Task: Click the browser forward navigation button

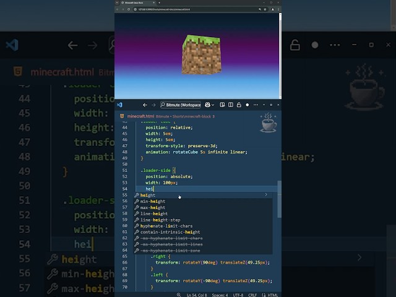Action: coord(123,9)
